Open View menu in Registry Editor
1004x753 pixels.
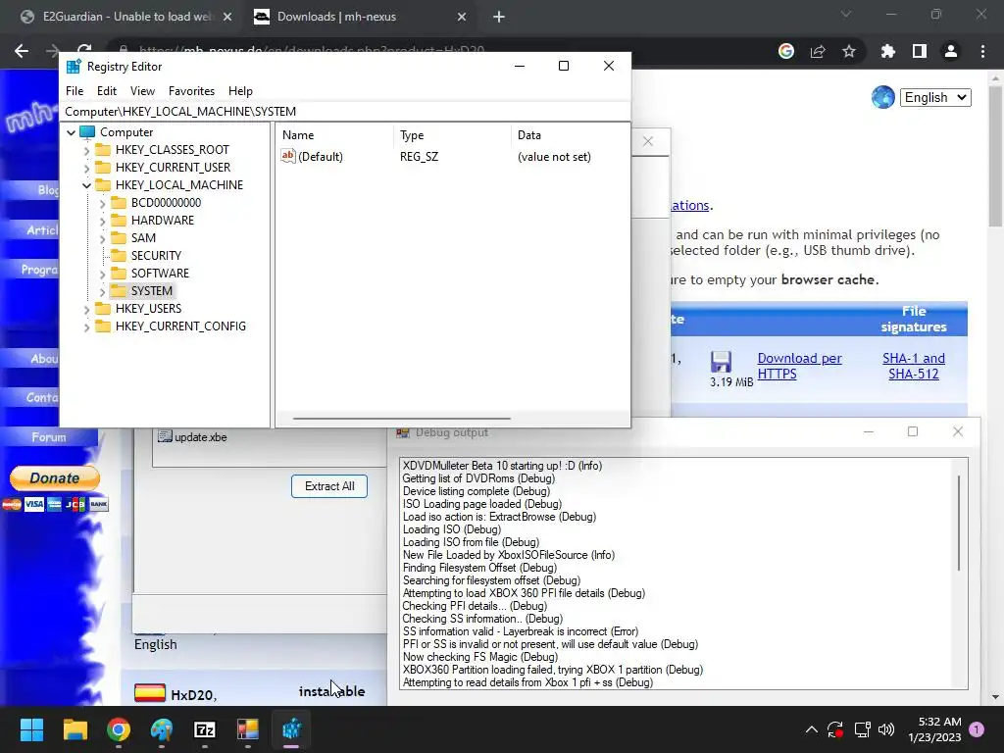pyautogui.click(x=142, y=91)
